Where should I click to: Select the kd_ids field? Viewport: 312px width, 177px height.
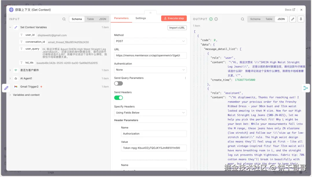point(29,63)
